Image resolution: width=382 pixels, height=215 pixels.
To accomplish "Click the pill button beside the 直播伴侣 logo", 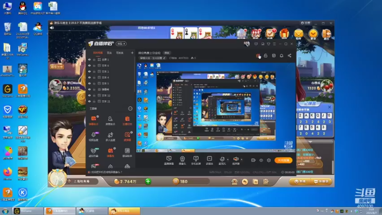I will click(x=121, y=43).
